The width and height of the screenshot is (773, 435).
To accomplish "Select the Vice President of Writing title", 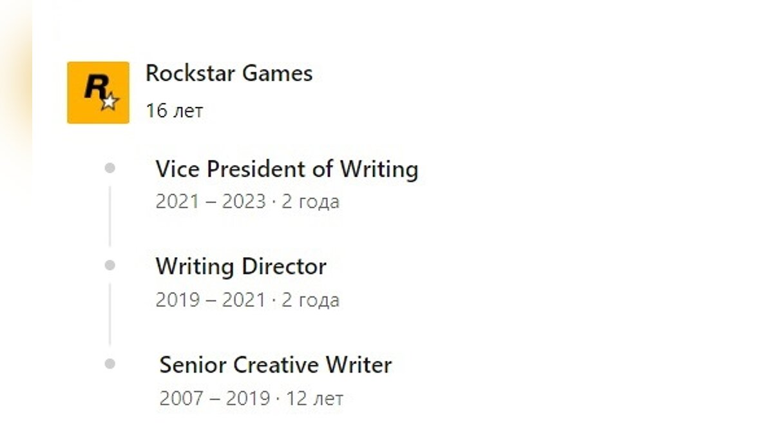I will [287, 169].
